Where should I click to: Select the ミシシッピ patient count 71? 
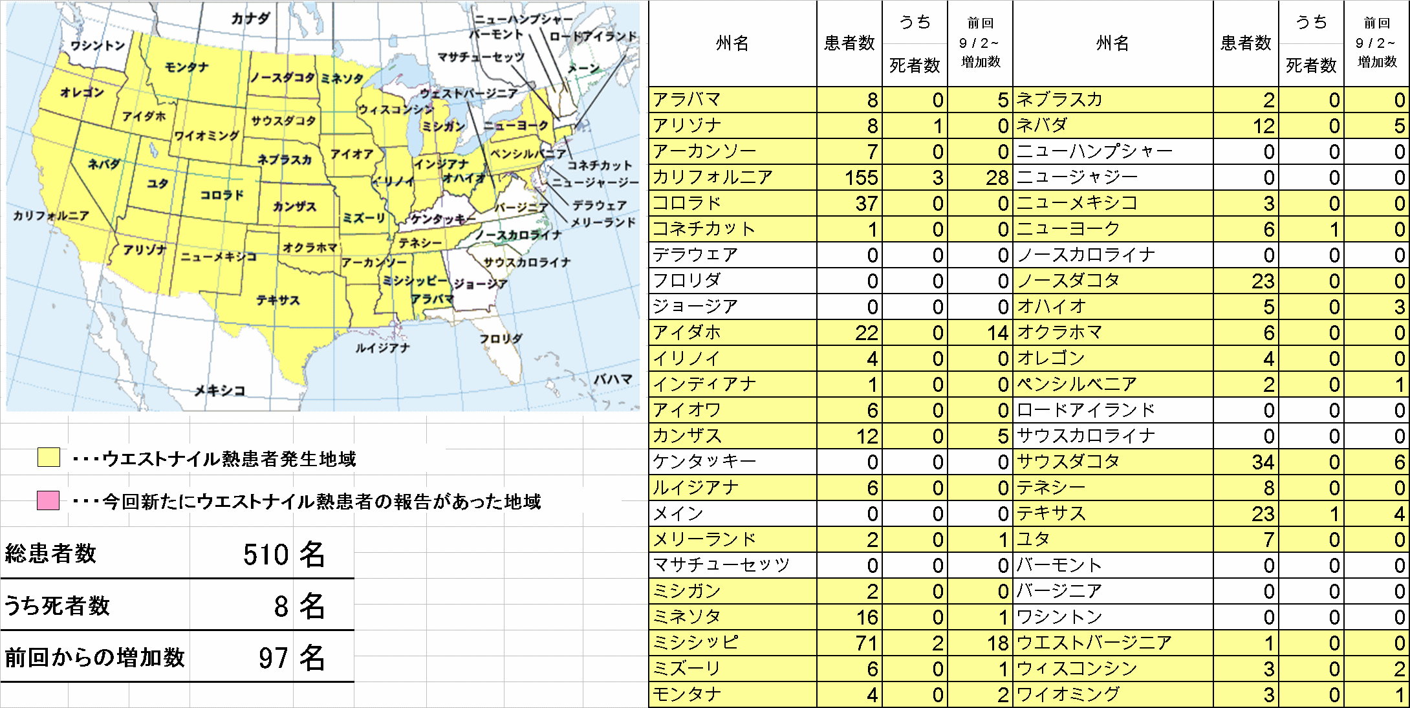[850, 643]
